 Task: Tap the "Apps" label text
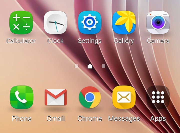(158, 119)
